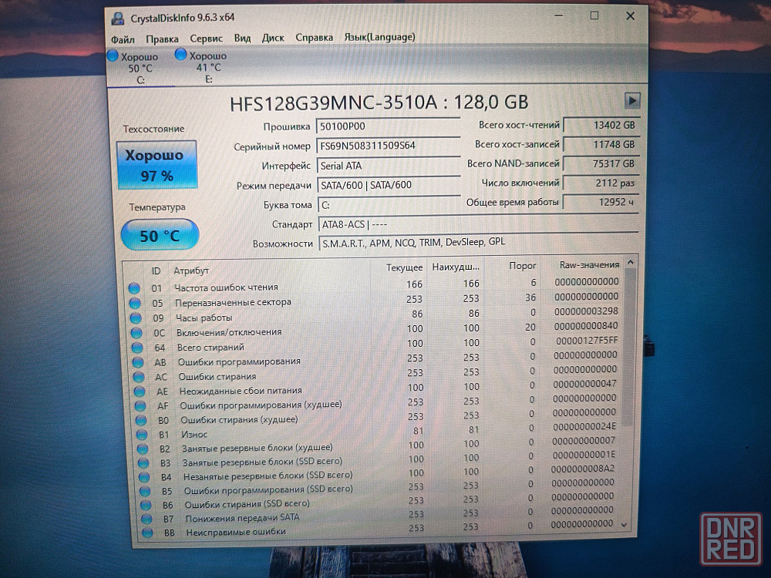This screenshot has height=578, width=771.
Task: Click the status icon of row 05
Action: pyautogui.click(x=135, y=303)
